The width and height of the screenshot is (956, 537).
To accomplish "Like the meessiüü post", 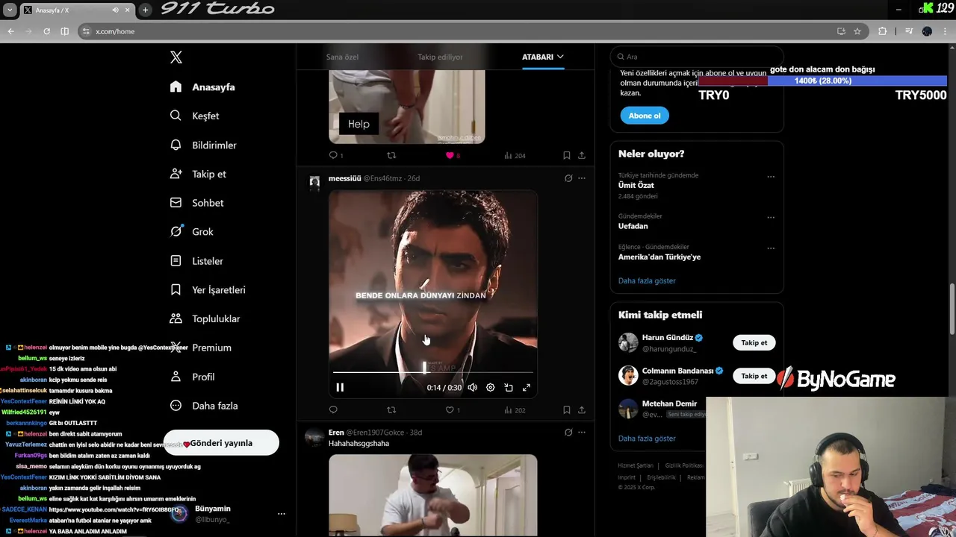I will pyautogui.click(x=450, y=409).
